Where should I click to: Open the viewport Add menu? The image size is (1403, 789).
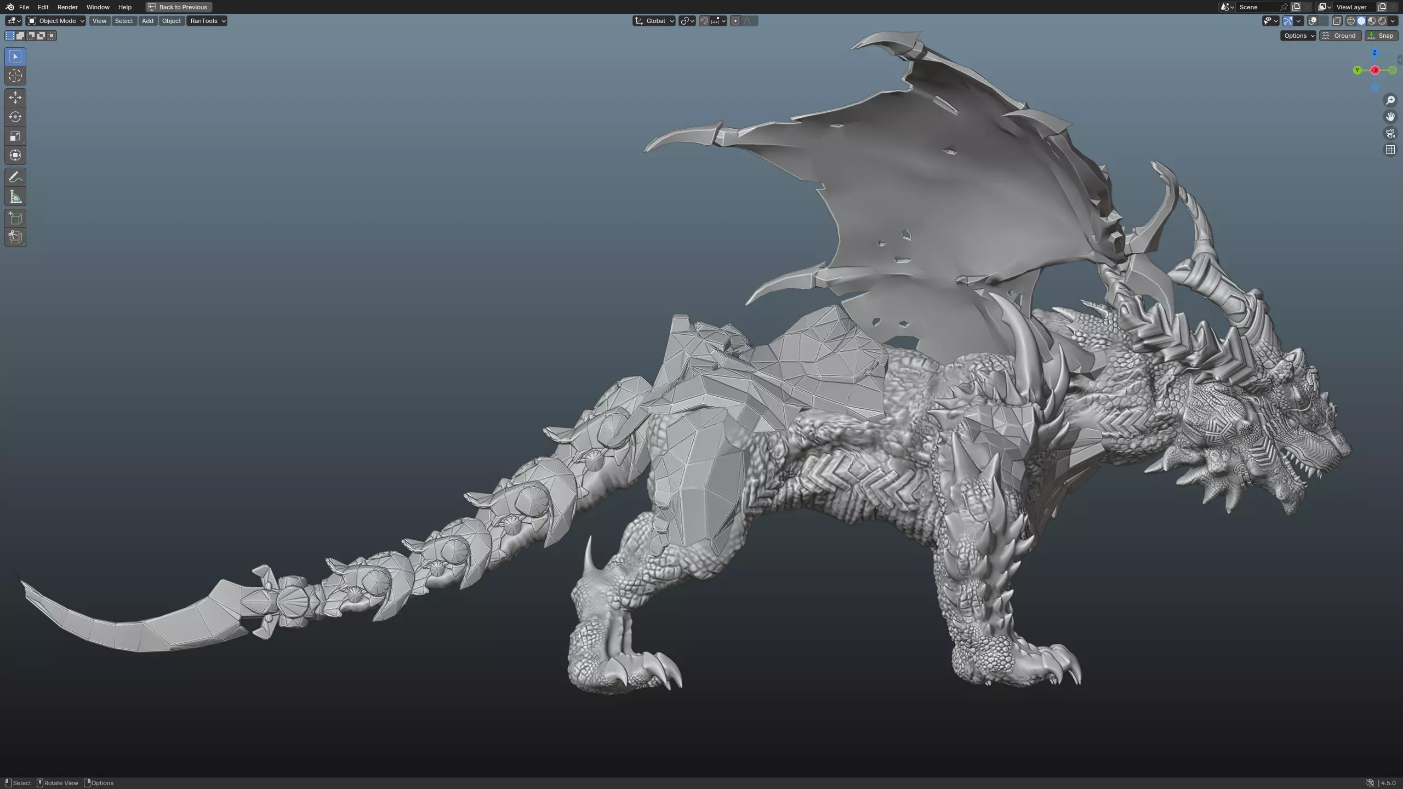point(147,21)
